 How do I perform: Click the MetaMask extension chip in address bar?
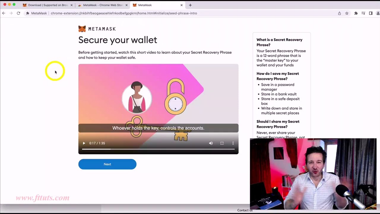tap(37, 13)
